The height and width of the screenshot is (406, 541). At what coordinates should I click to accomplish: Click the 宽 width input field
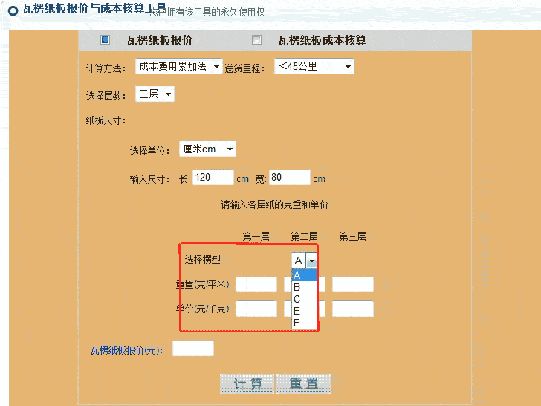[x=290, y=178]
